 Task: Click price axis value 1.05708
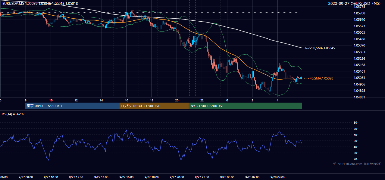point(359,13)
